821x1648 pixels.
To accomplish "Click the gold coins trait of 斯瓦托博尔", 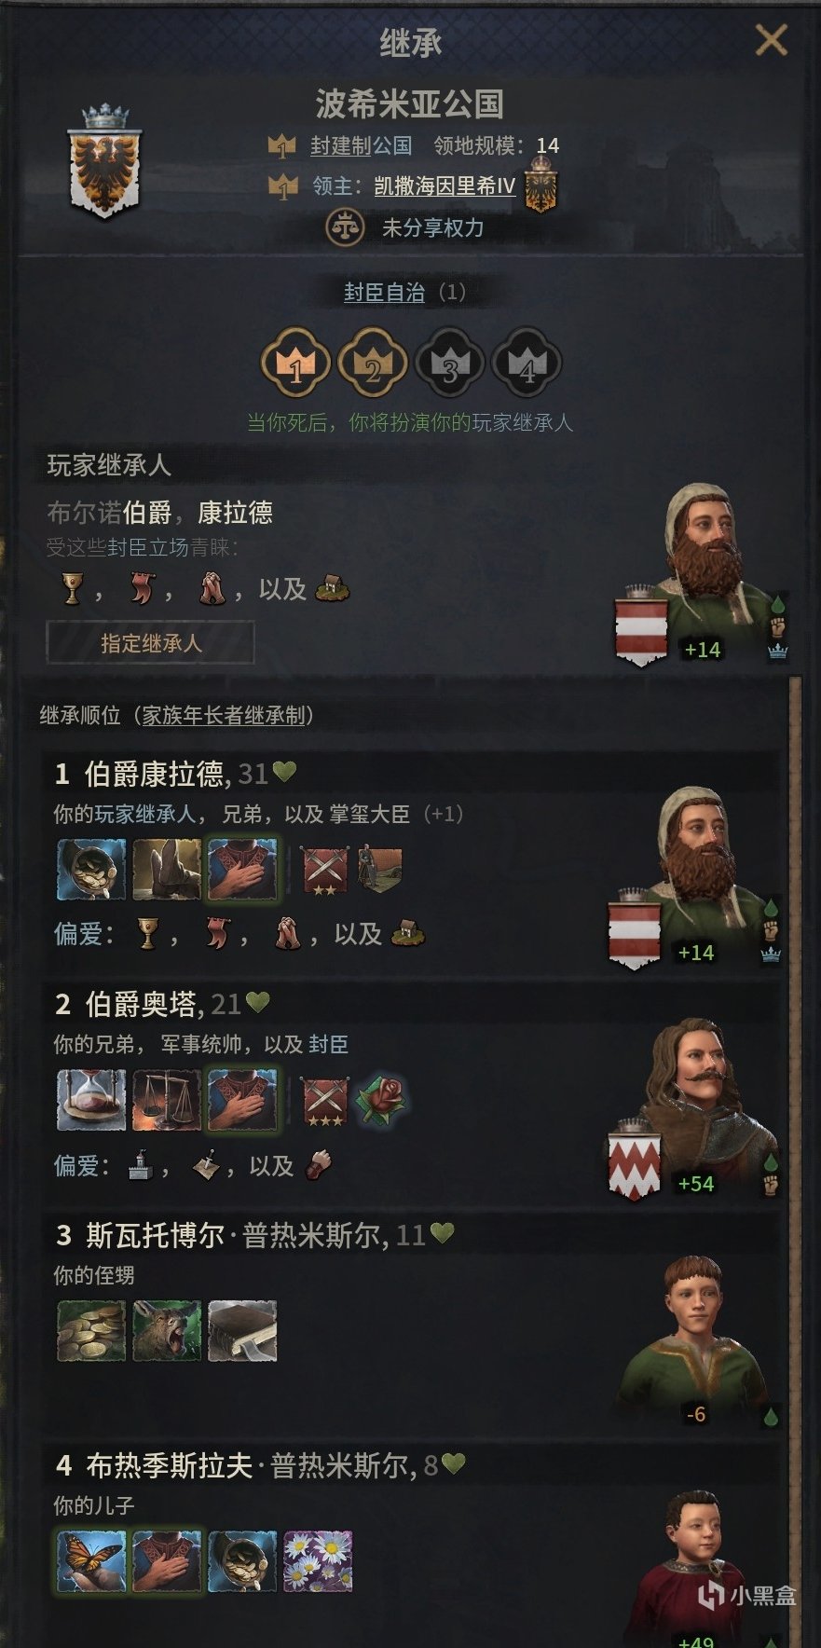I will click(x=91, y=1331).
